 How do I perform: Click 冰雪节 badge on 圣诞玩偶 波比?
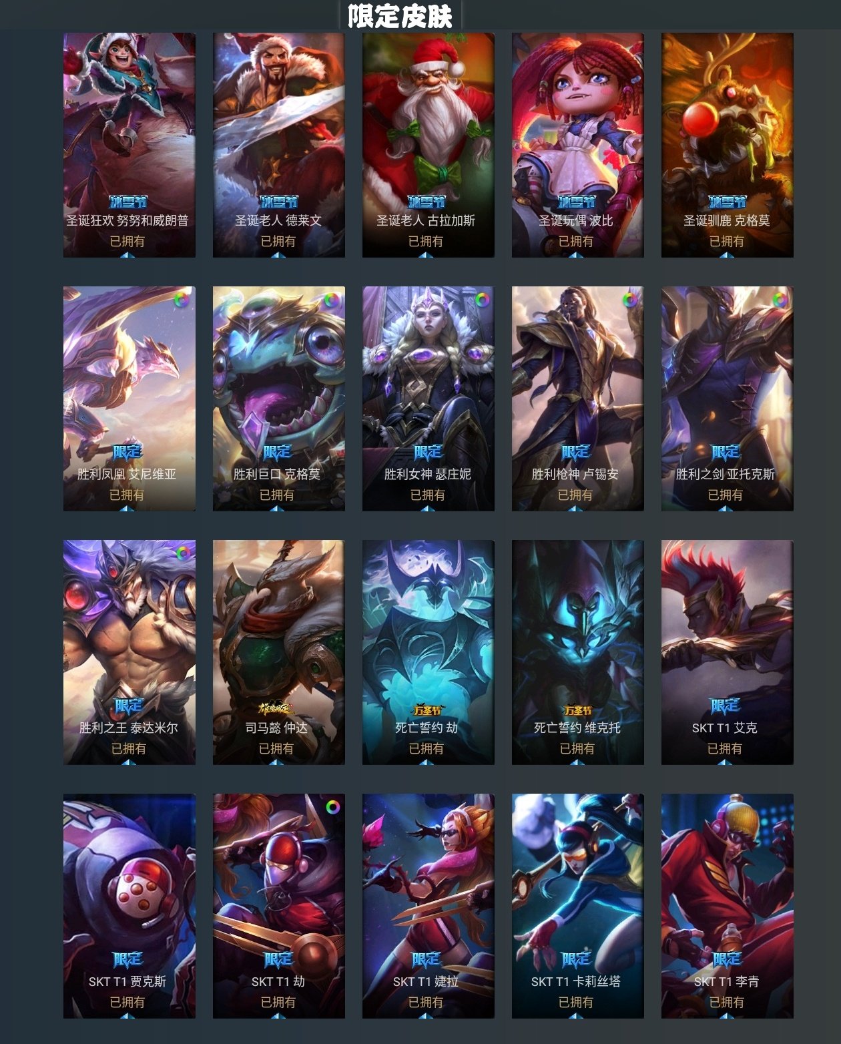click(577, 202)
